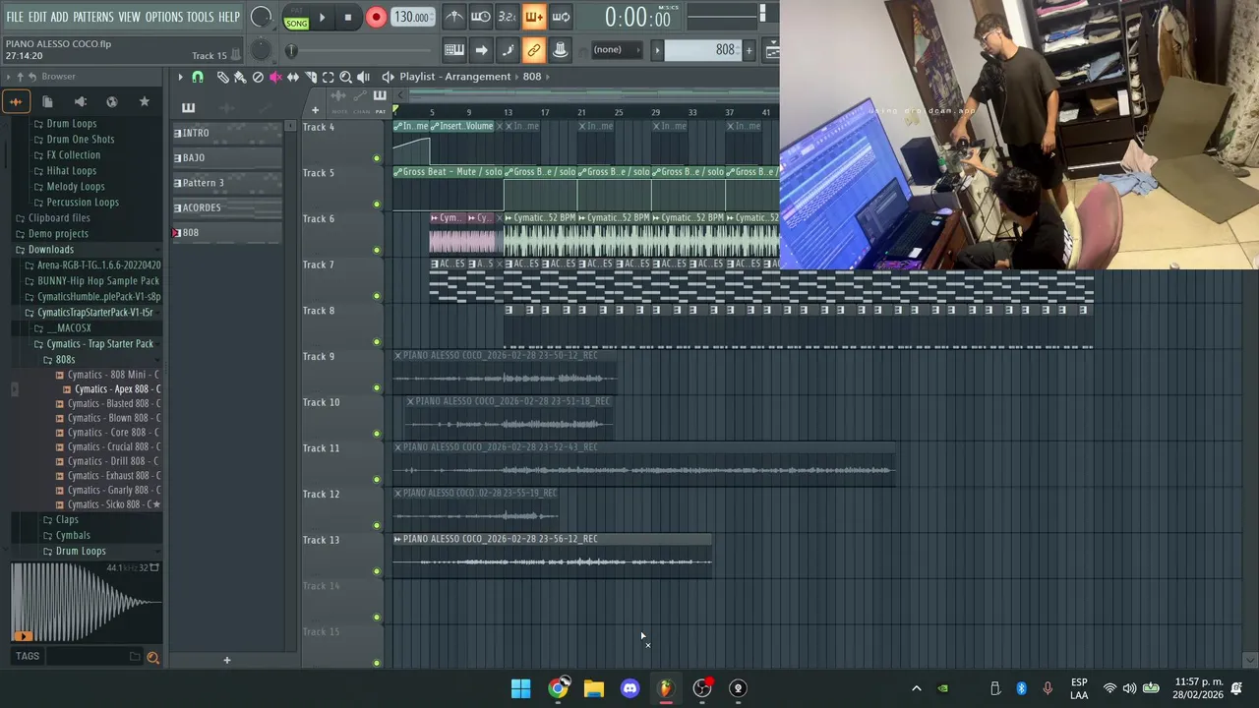
Task: Select the BAJO pattern in picker
Action: (226, 157)
